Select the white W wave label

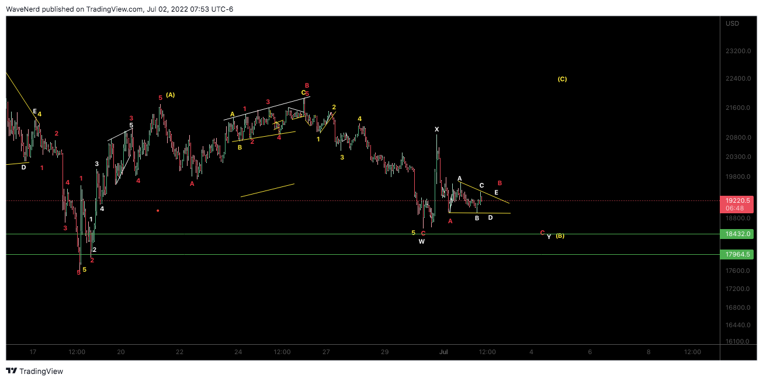point(421,241)
